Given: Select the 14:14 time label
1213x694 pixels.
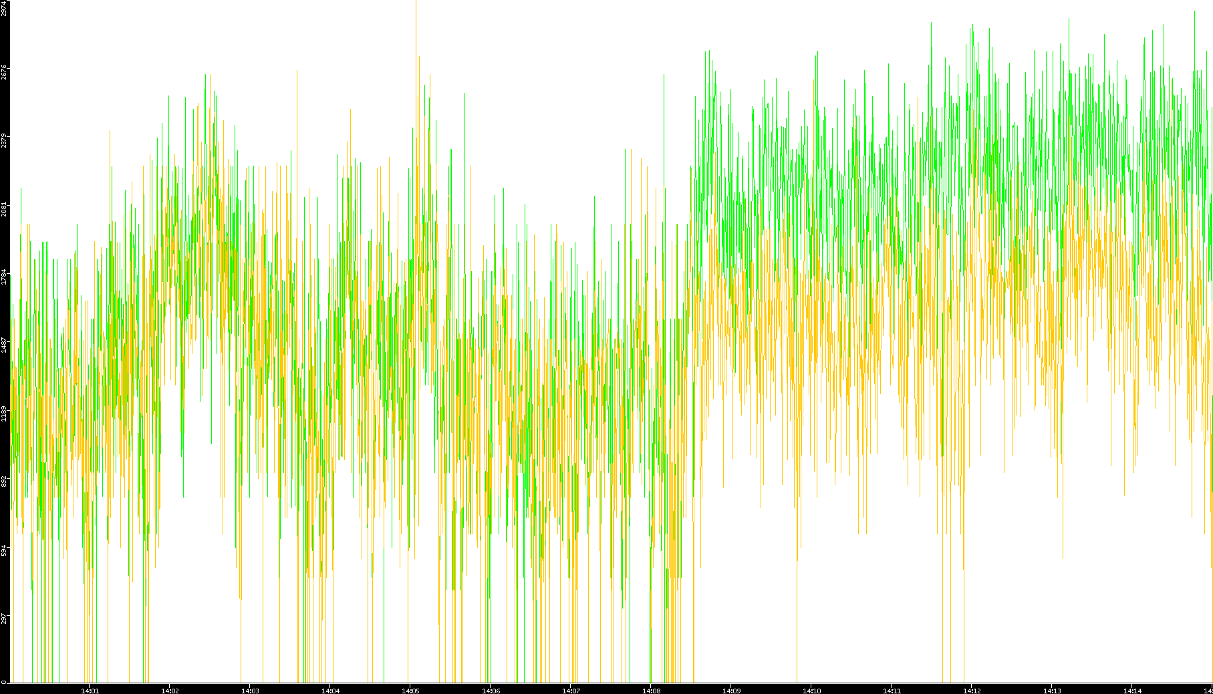Looking at the screenshot, I should (x=1132, y=691).
